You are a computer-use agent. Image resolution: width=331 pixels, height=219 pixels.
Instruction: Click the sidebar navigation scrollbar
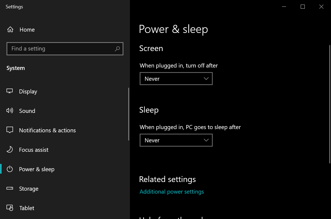129,114
